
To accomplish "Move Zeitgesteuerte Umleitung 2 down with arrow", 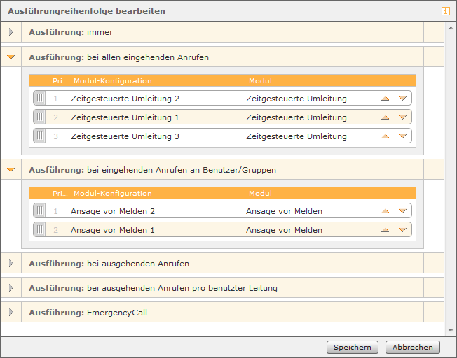I will coord(402,99).
